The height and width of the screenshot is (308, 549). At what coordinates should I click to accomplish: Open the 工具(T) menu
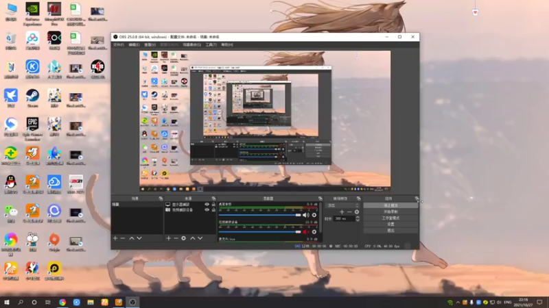(211, 44)
